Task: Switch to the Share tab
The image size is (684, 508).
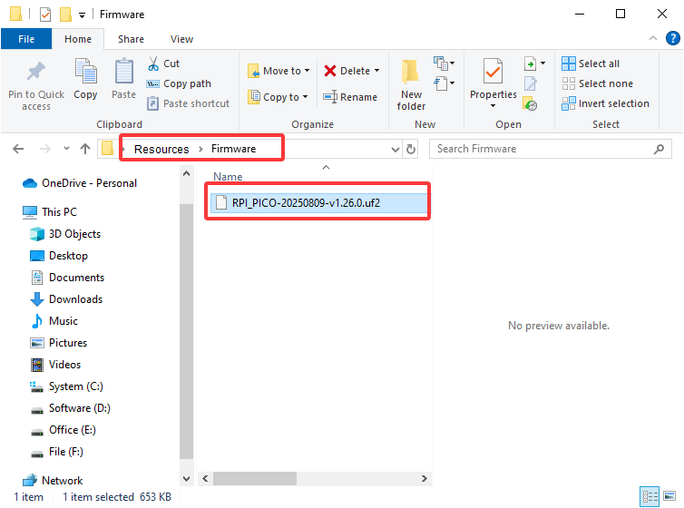Action: (x=131, y=39)
